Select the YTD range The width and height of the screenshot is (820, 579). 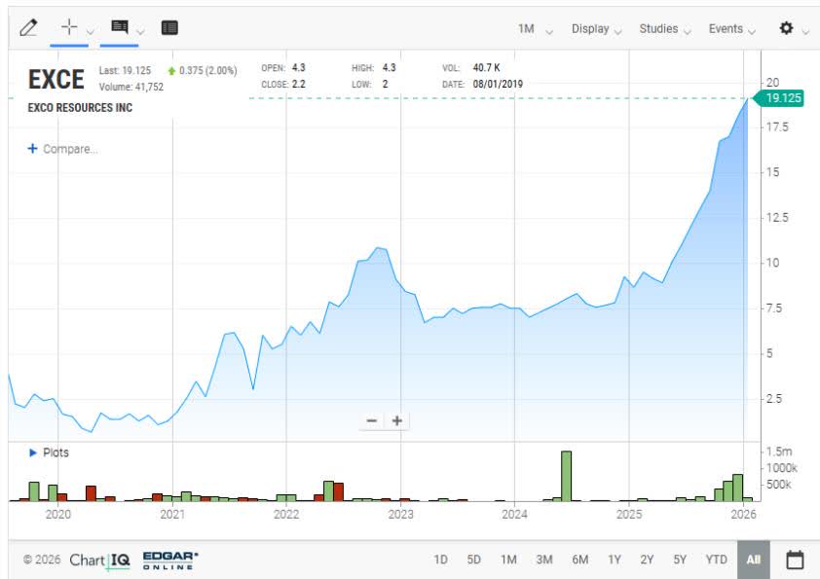716,560
